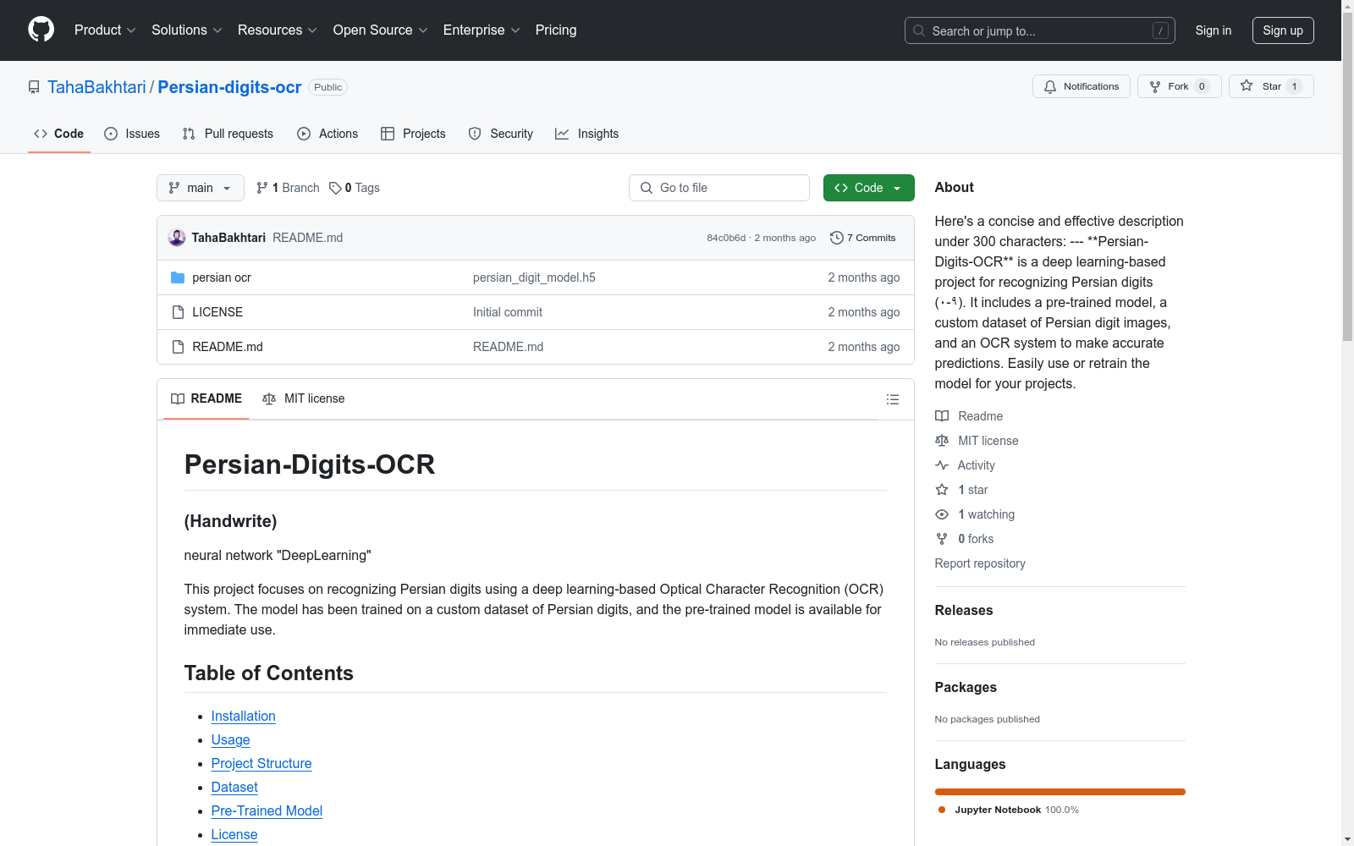Click the LICENSE file icon
The width and height of the screenshot is (1354, 846).
178,312
